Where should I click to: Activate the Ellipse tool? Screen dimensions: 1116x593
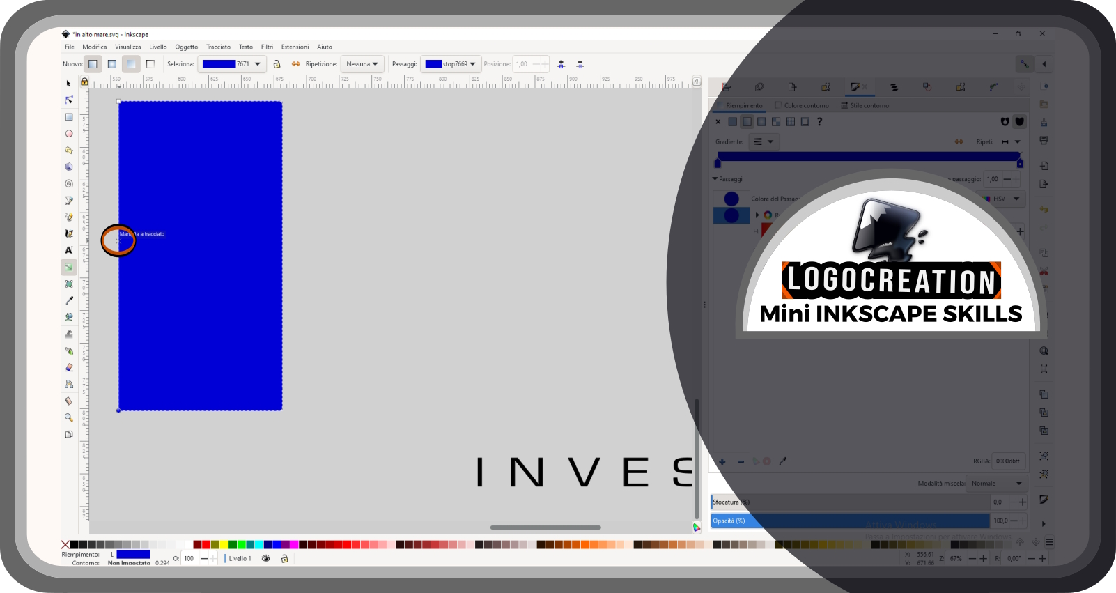click(69, 134)
